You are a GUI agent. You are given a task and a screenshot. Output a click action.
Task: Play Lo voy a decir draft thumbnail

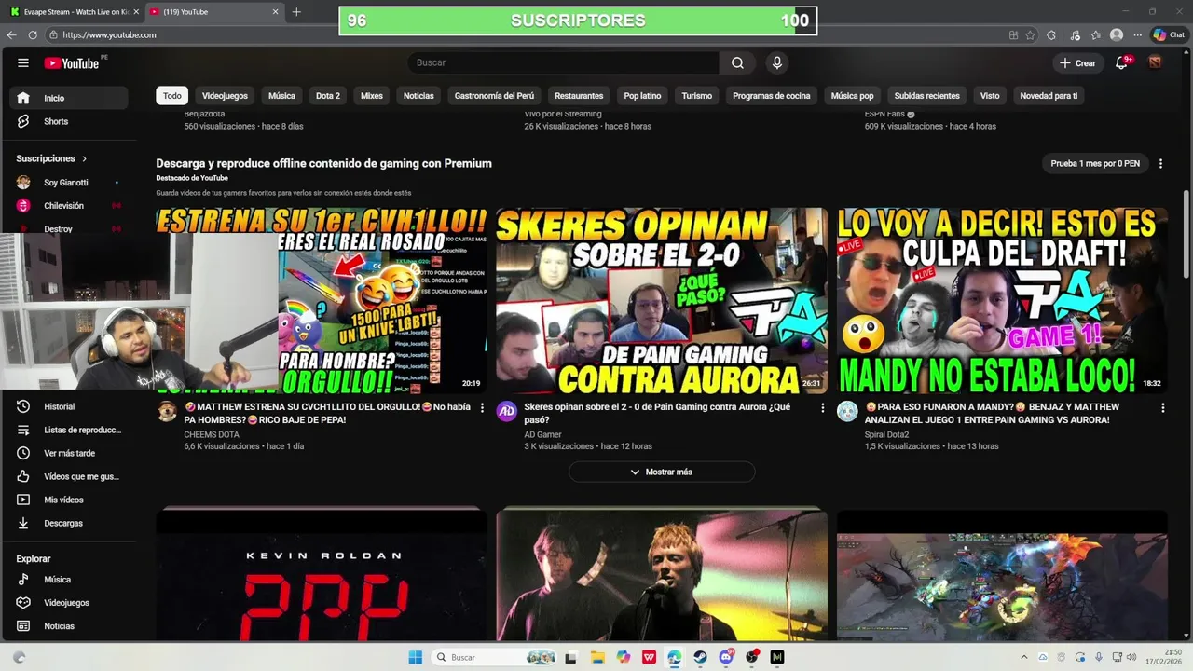pyautogui.click(x=1002, y=300)
